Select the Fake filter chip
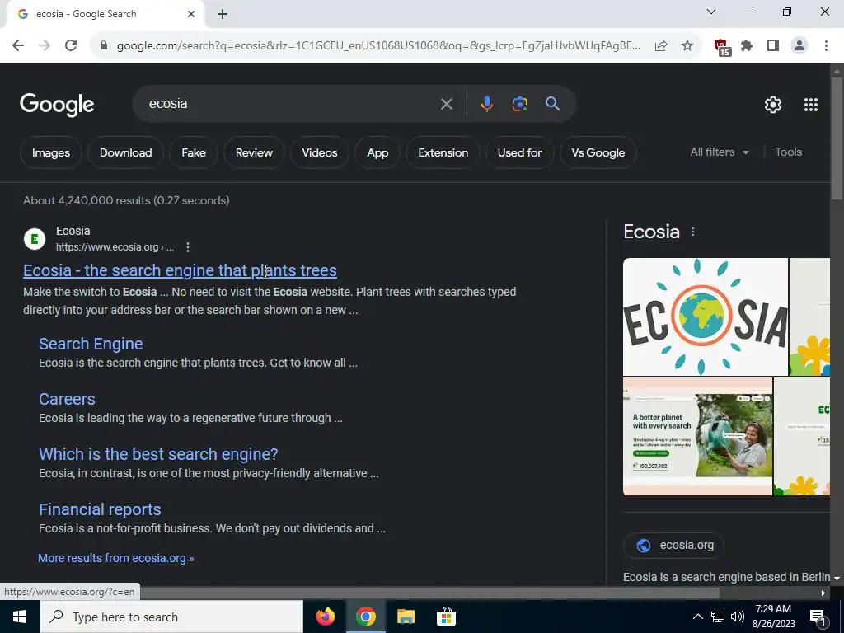Viewport: 844px width, 633px height. coord(194,152)
